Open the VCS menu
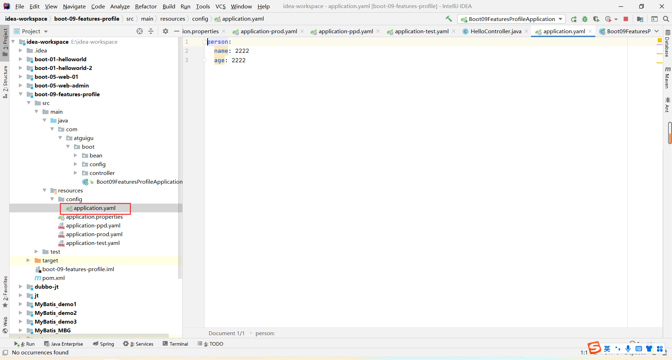The width and height of the screenshot is (672, 360). 220,6
